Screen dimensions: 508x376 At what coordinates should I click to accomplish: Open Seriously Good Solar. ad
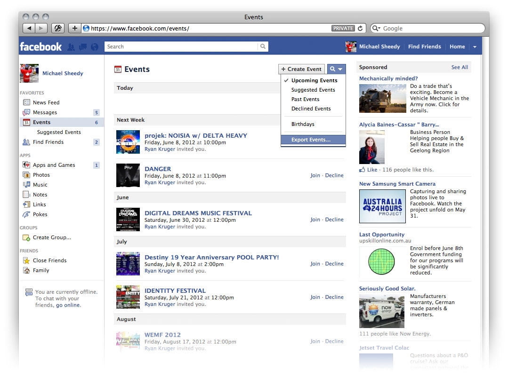coord(387,289)
